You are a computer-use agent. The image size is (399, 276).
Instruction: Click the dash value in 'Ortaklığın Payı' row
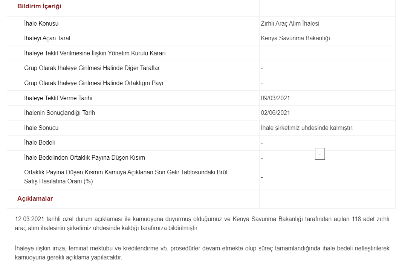pos(262,84)
